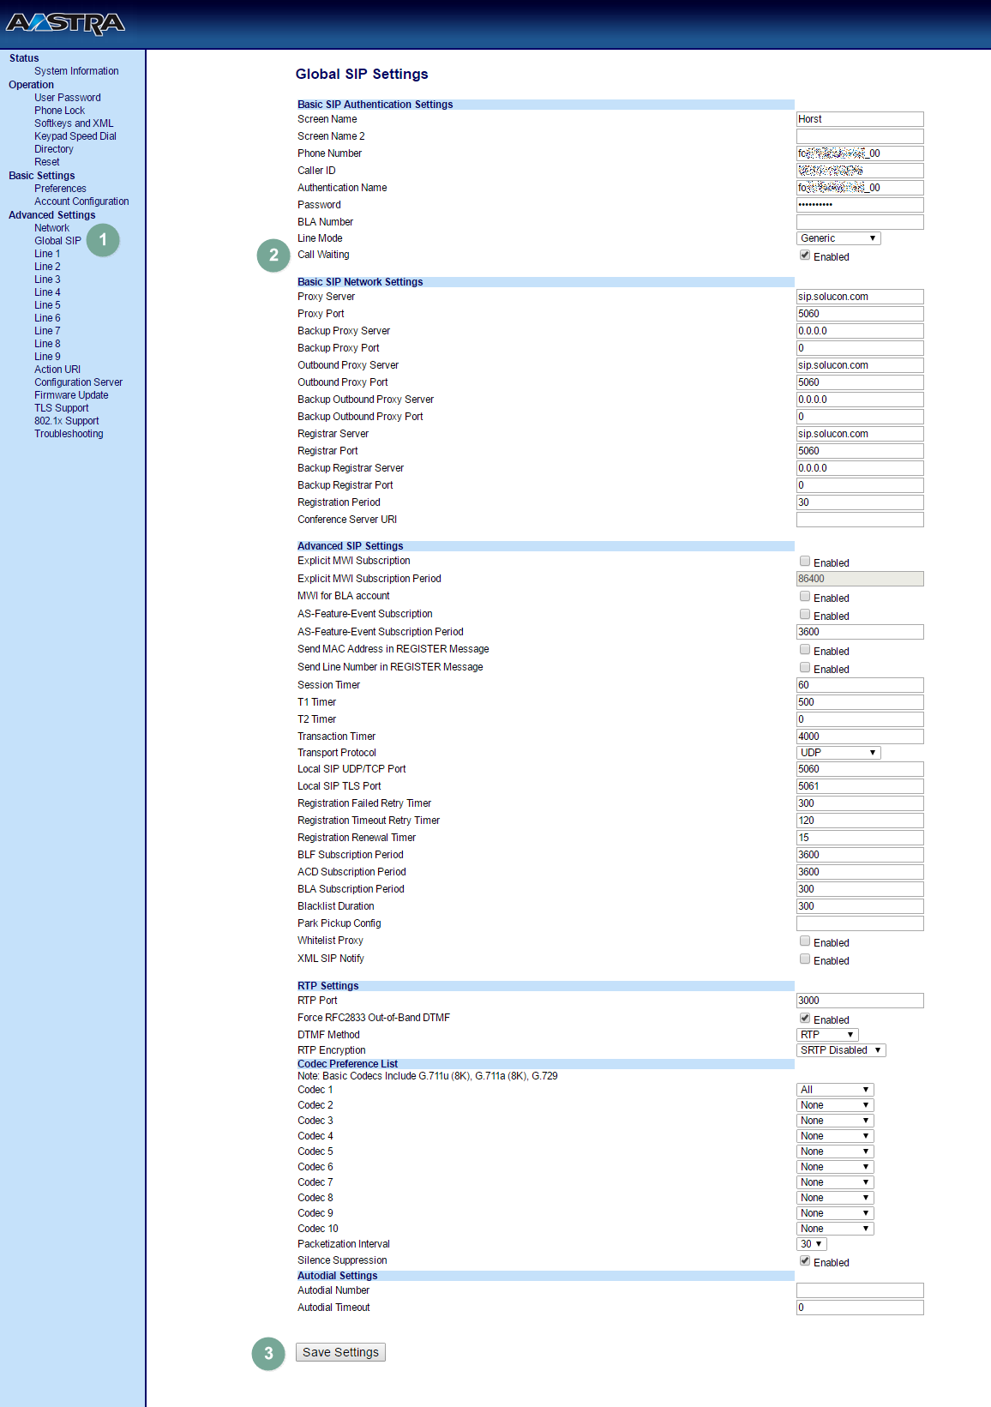Disable Silence Suppression checkbox
Image resolution: width=991 pixels, height=1407 pixels.
pyautogui.click(x=805, y=1261)
